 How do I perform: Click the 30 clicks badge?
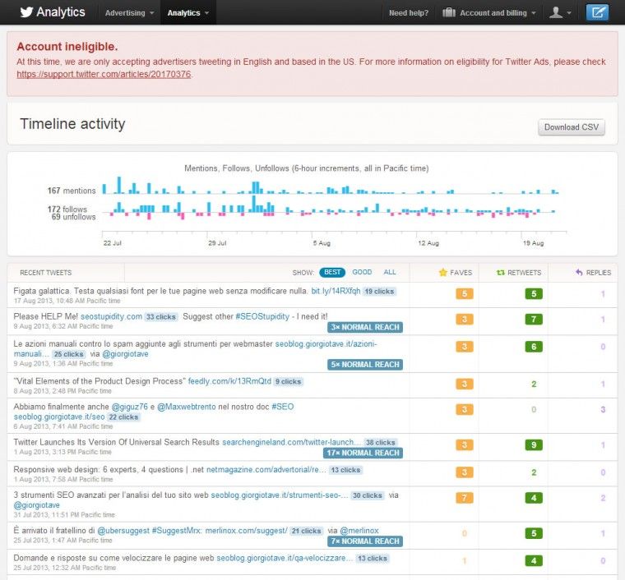coord(367,495)
